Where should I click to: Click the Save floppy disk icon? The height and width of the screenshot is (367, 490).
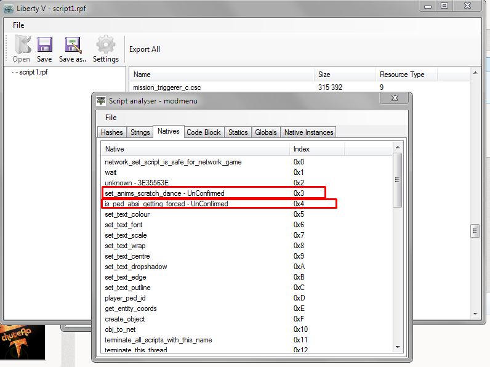click(44, 49)
